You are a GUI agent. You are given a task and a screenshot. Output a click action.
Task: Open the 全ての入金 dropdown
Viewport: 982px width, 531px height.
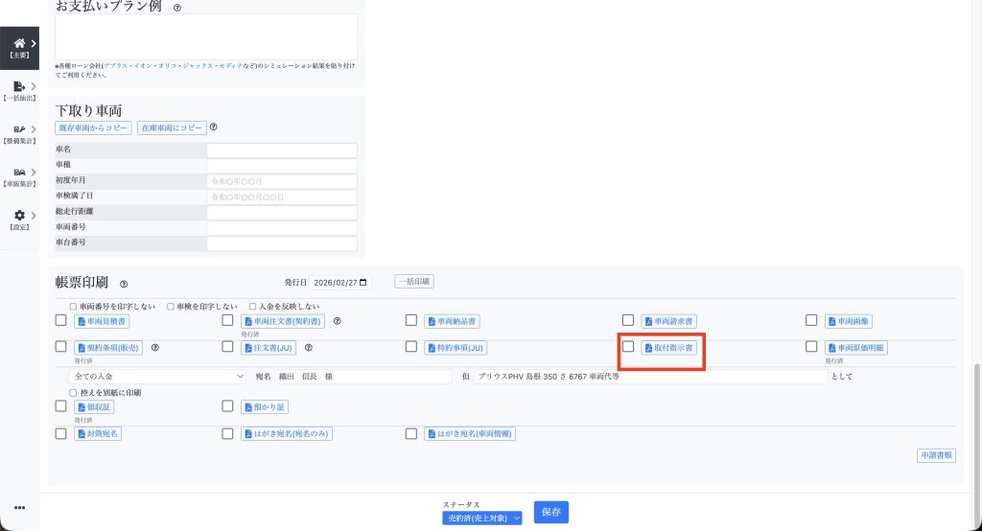[x=152, y=377]
